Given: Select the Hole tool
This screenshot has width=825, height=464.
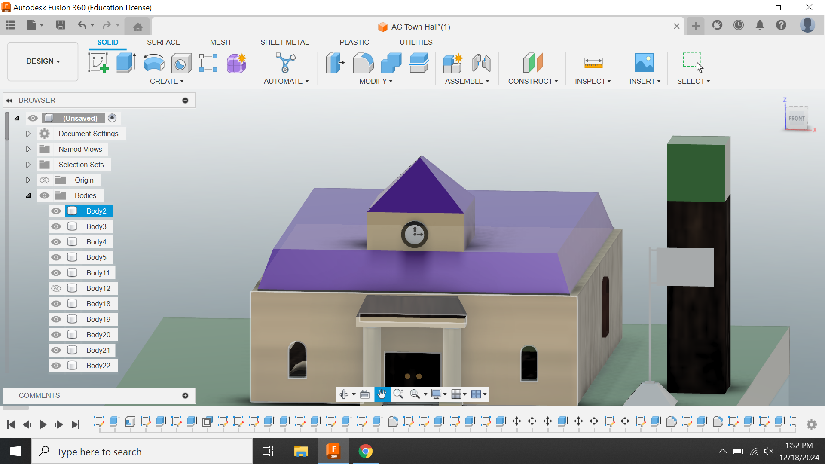Looking at the screenshot, I should (181, 63).
